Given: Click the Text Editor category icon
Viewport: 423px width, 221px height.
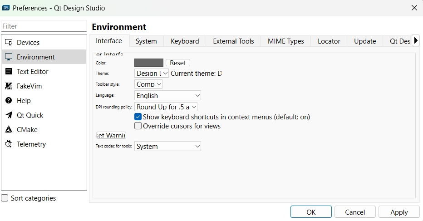Looking at the screenshot, I should [x=9, y=72].
